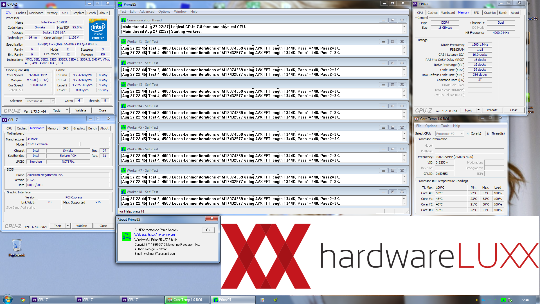The width and height of the screenshot is (540, 304).
Task: Click the green Prime95 tray icon
Action: tap(503, 300)
